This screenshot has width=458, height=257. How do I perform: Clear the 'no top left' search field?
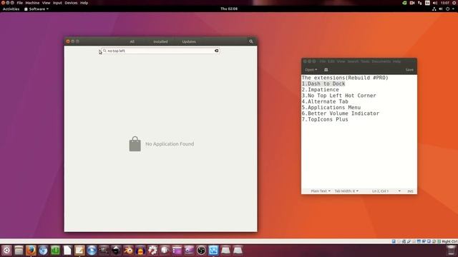click(x=216, y=51)
